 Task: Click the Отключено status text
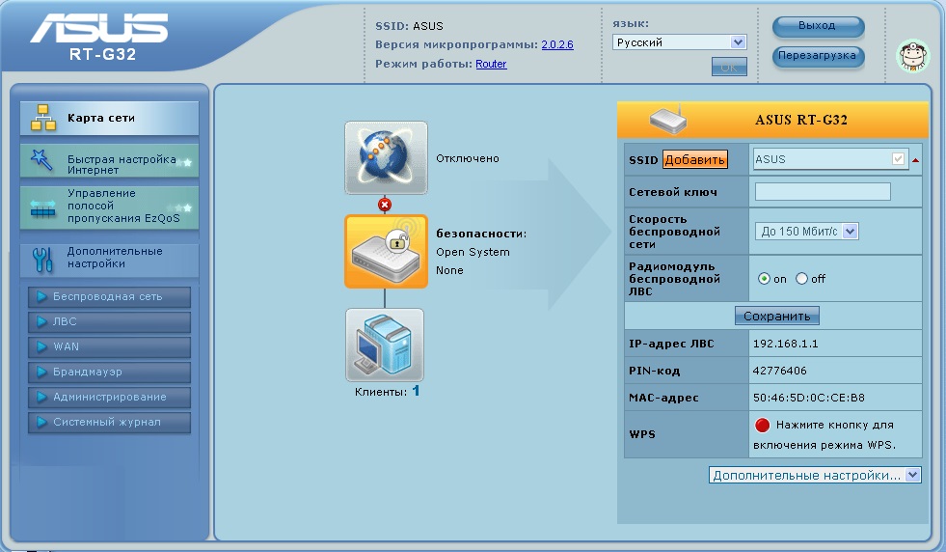pos(468,158)
